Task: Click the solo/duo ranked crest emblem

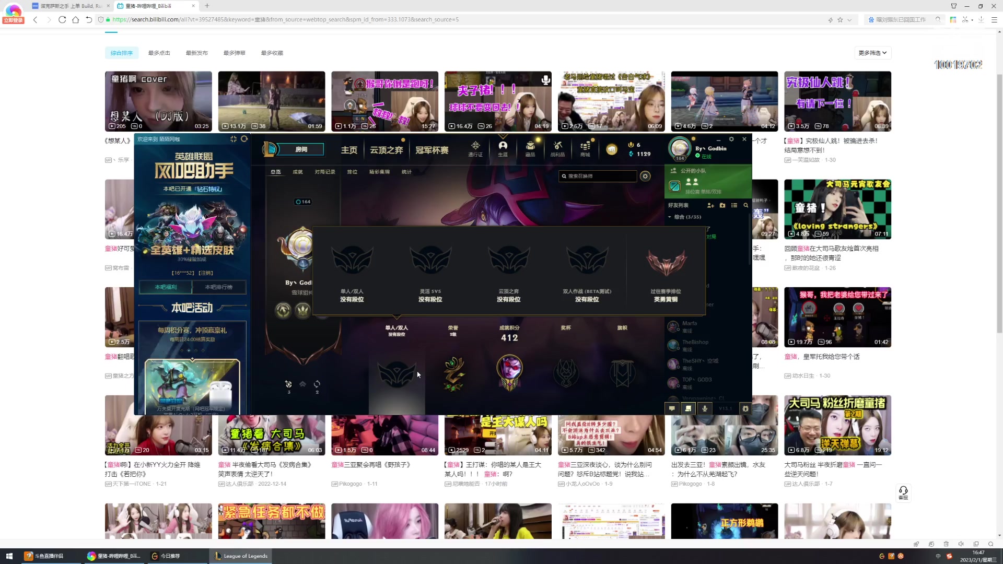Action: (x=396, y=374)
